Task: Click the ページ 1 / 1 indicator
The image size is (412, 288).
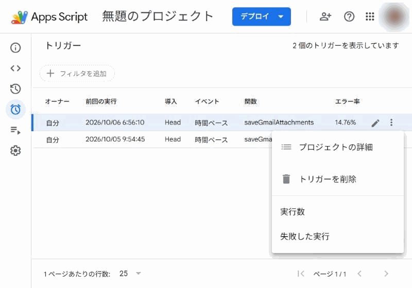Action: [x=330, y=274]
